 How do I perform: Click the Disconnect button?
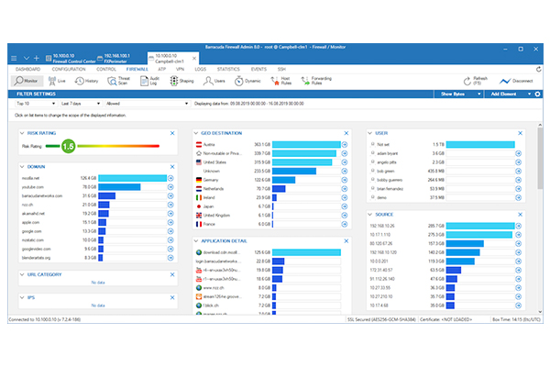[516, 81]
